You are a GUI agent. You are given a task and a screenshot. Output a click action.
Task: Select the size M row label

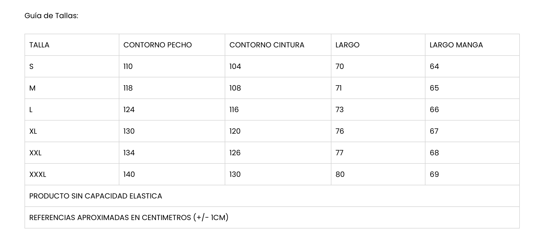32,88
